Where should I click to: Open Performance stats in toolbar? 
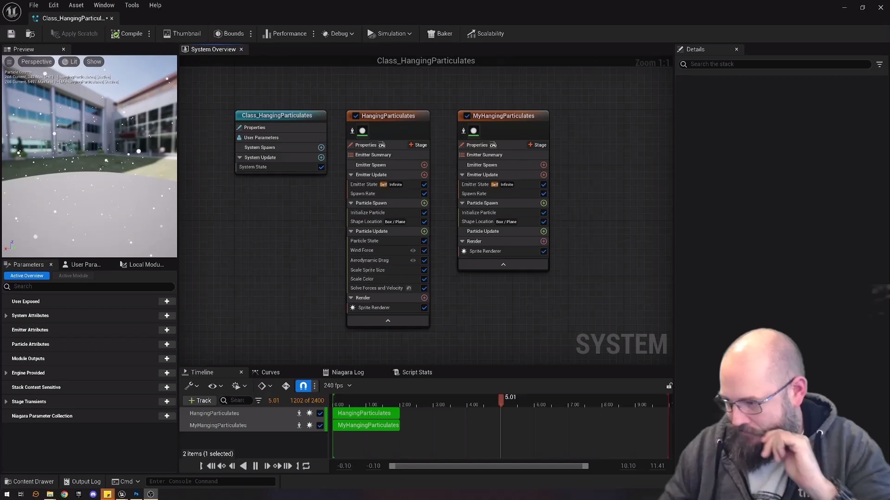pyautogui.click(x=285, y=33)
